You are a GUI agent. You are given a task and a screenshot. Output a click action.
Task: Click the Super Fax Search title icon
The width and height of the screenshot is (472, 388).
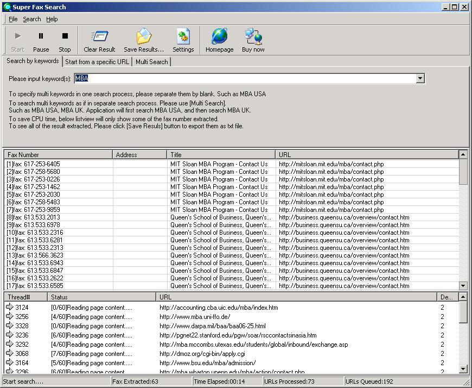(x=7, y=7)
